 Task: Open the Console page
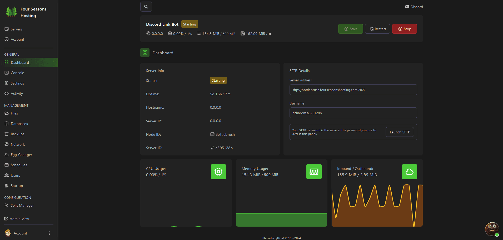[x=29, y=73]
